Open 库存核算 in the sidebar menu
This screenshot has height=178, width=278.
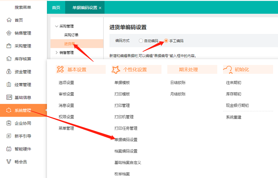pyautogui.click(x=23, y=59)
